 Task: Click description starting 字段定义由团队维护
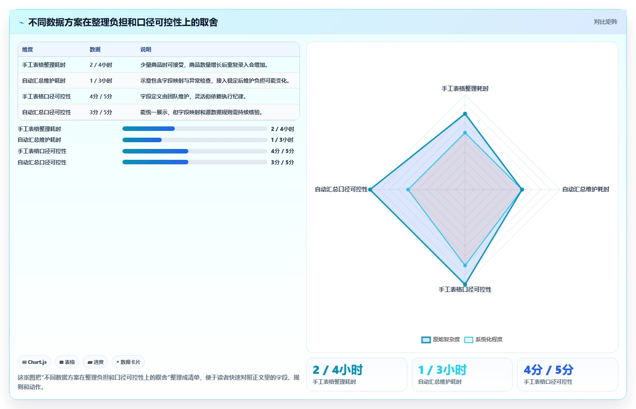[194, 97]
